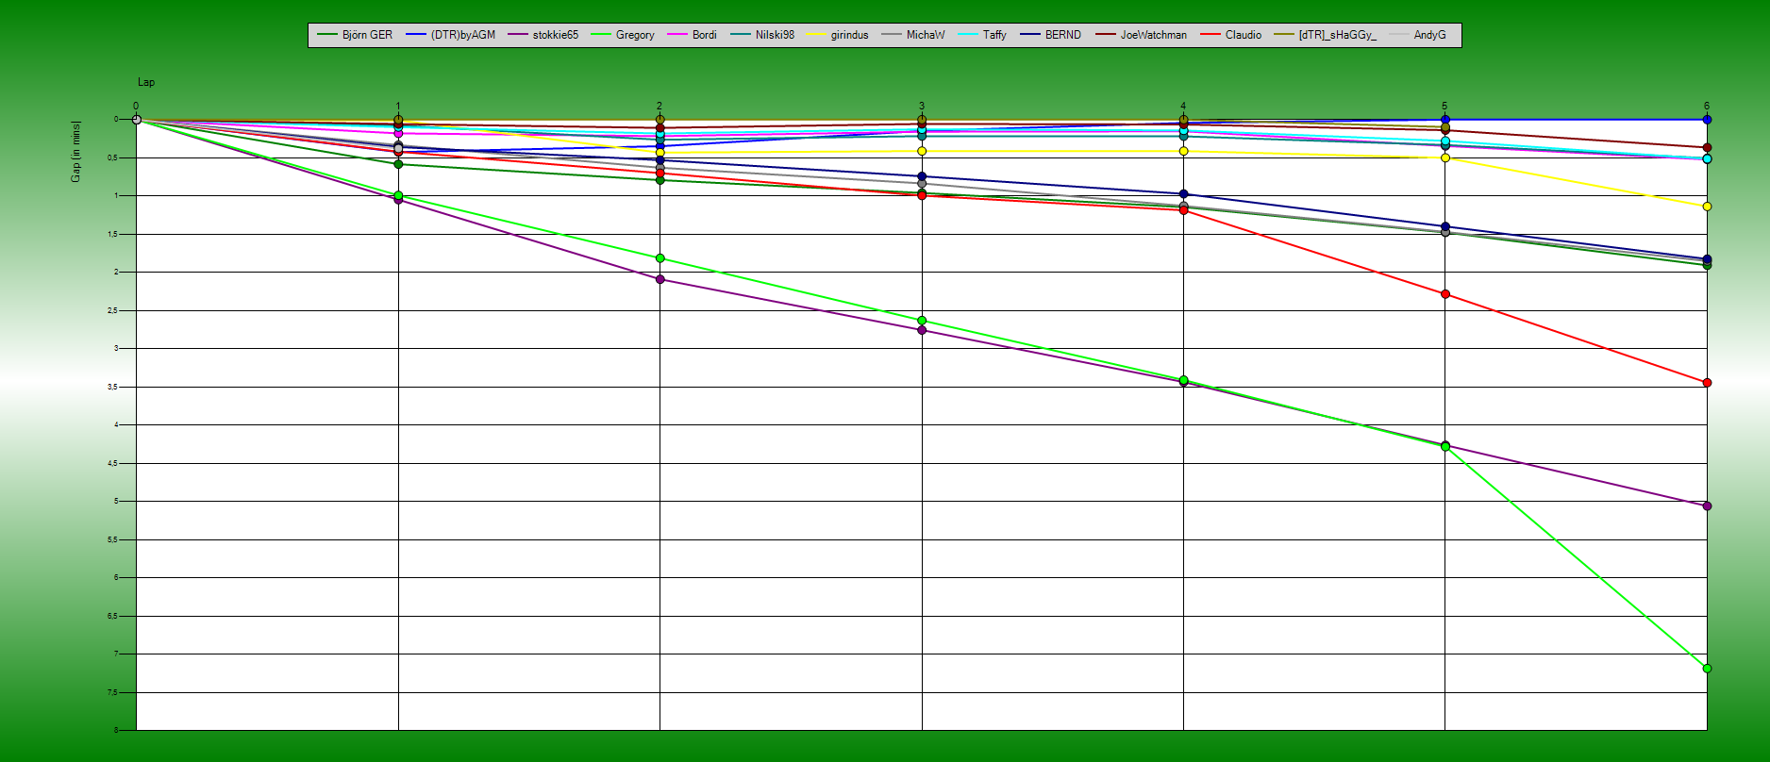Select stokkie65's purple lap 6 data point
This screenshot has height=762, width=1770.
1707,506
